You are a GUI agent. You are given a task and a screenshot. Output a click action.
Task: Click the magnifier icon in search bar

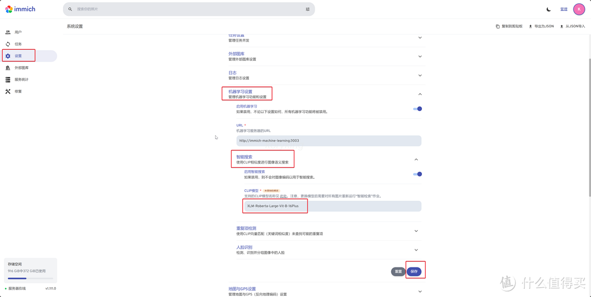70,9
